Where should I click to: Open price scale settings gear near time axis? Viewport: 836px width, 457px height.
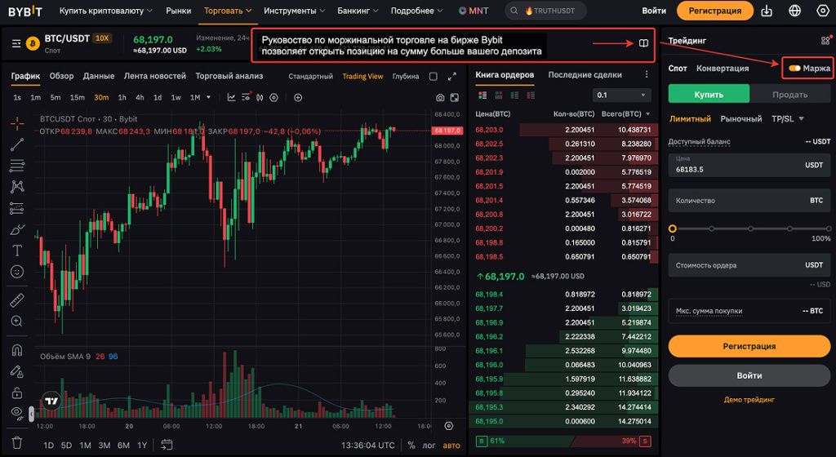tap(449, 425)
